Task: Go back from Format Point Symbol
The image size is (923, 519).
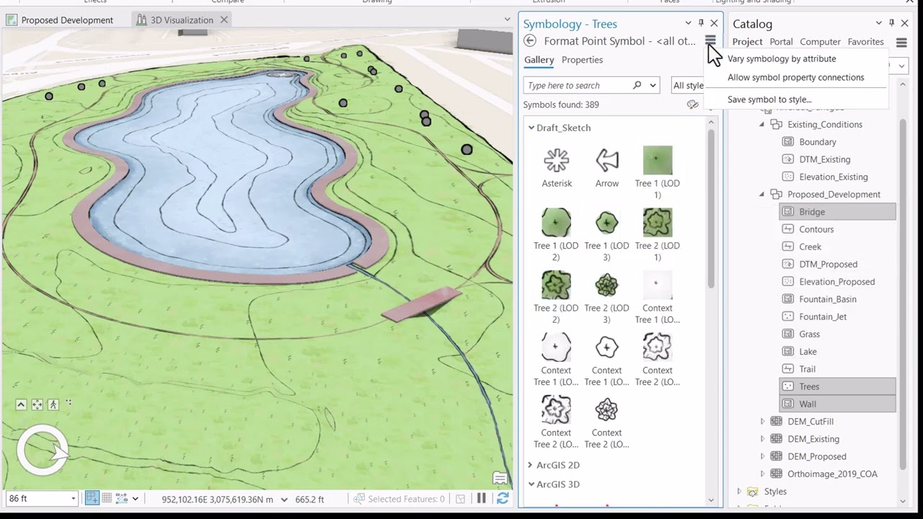Action: pyautogui.click(x=530, y=41)
